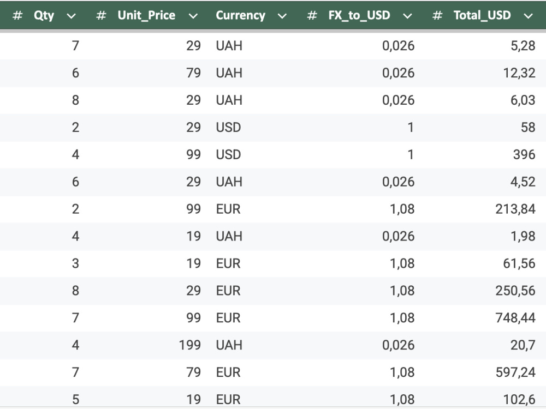Expand the FX_to_USD column dropdown

click(407, 16)
